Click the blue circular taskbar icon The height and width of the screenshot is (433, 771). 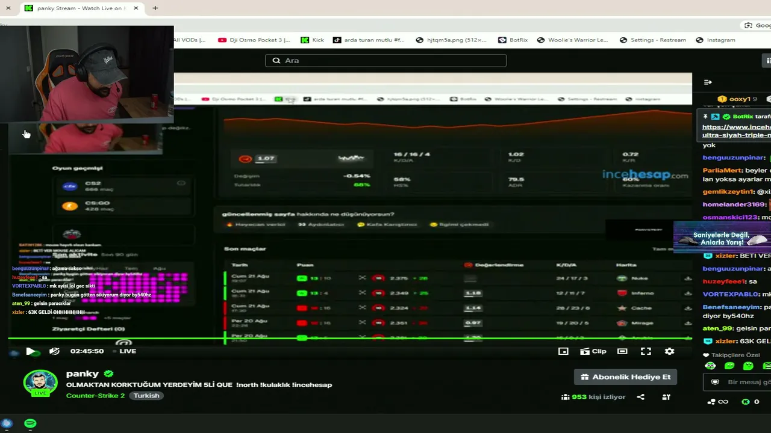tap(7, 423)
